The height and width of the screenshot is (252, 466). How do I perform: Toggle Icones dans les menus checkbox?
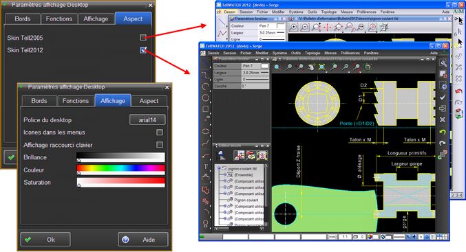pos(160,133)
